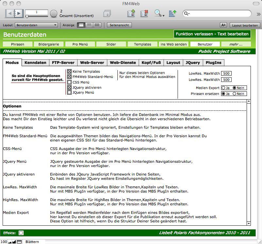Click the Sort records icon

173,13
